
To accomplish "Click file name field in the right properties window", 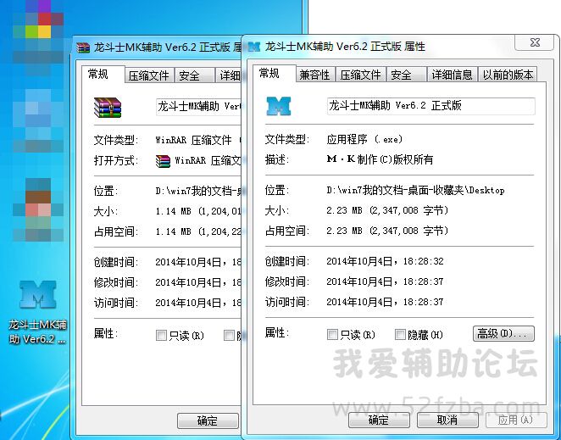I will (430, 106).
